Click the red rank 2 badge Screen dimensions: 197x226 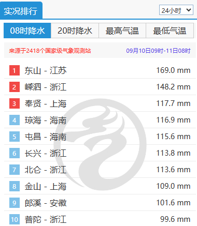click(15, 87)
